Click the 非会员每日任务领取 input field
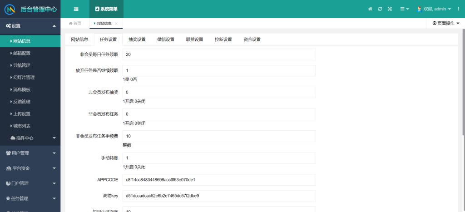Viewport: 465px width, 212px height. click(219, 54)
